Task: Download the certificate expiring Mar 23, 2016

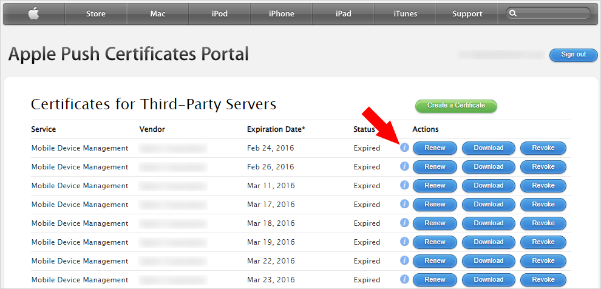Action: [489, 279]
